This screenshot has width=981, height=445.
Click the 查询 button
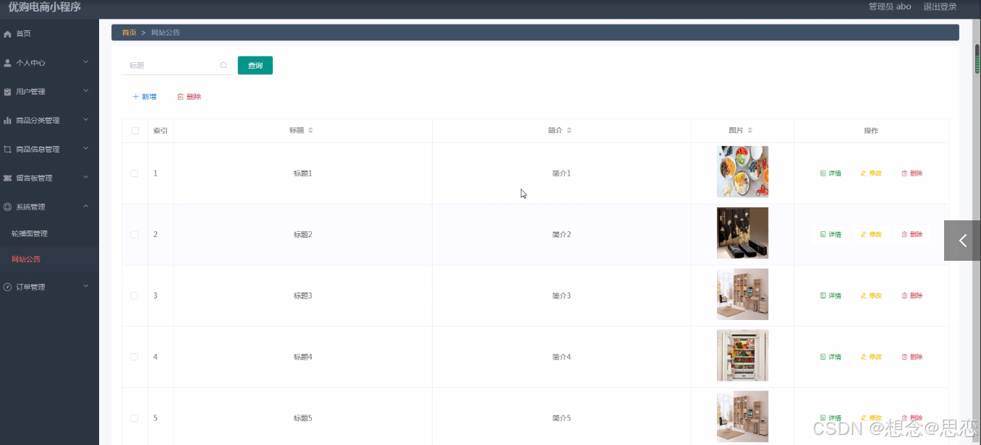click(255, 65)
